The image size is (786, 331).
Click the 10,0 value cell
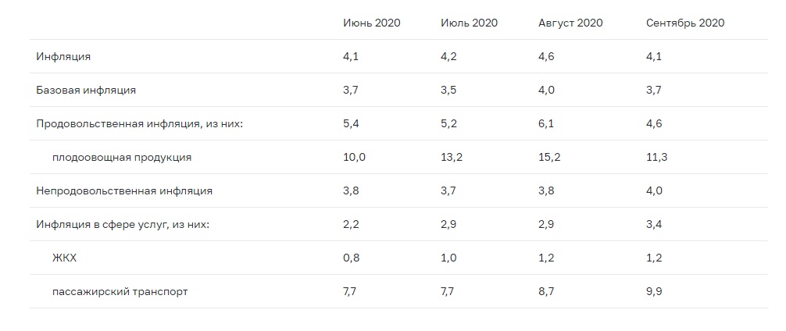coord(354,157)
